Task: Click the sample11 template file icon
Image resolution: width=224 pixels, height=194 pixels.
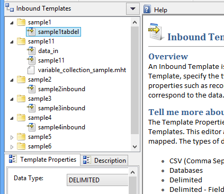Action: [x=31, y=60]
